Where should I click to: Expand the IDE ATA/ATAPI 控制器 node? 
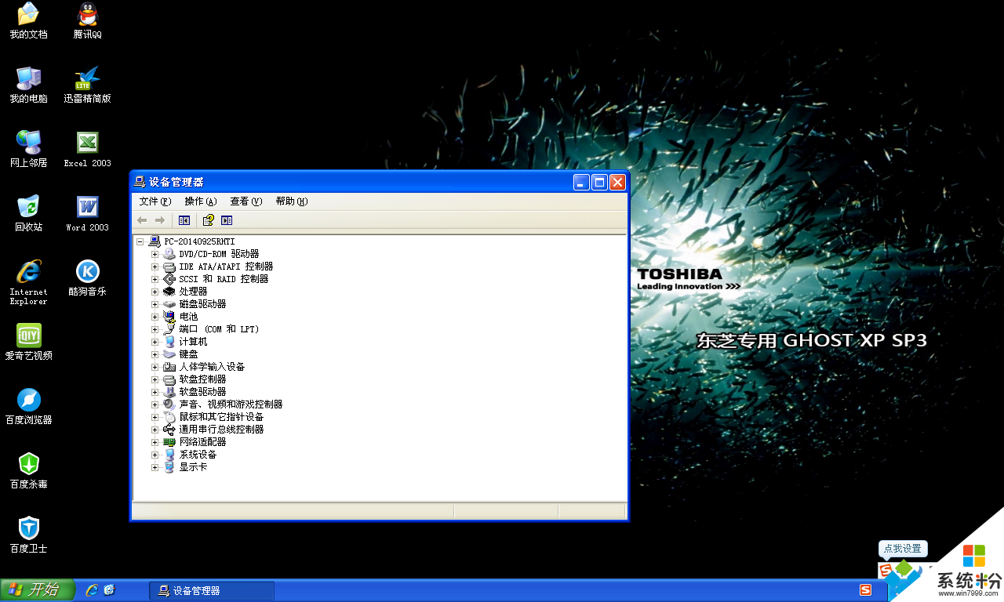pos(155,267)
